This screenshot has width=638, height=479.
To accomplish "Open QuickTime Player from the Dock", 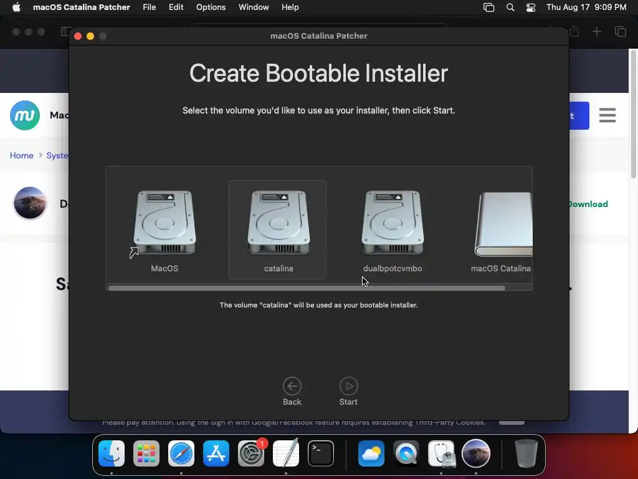I will coord(406,453).
